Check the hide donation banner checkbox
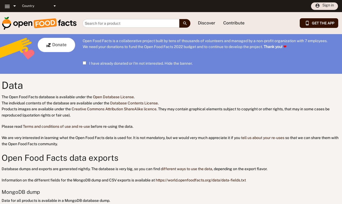This screenshot has height=204, width=342. (84, 63)
